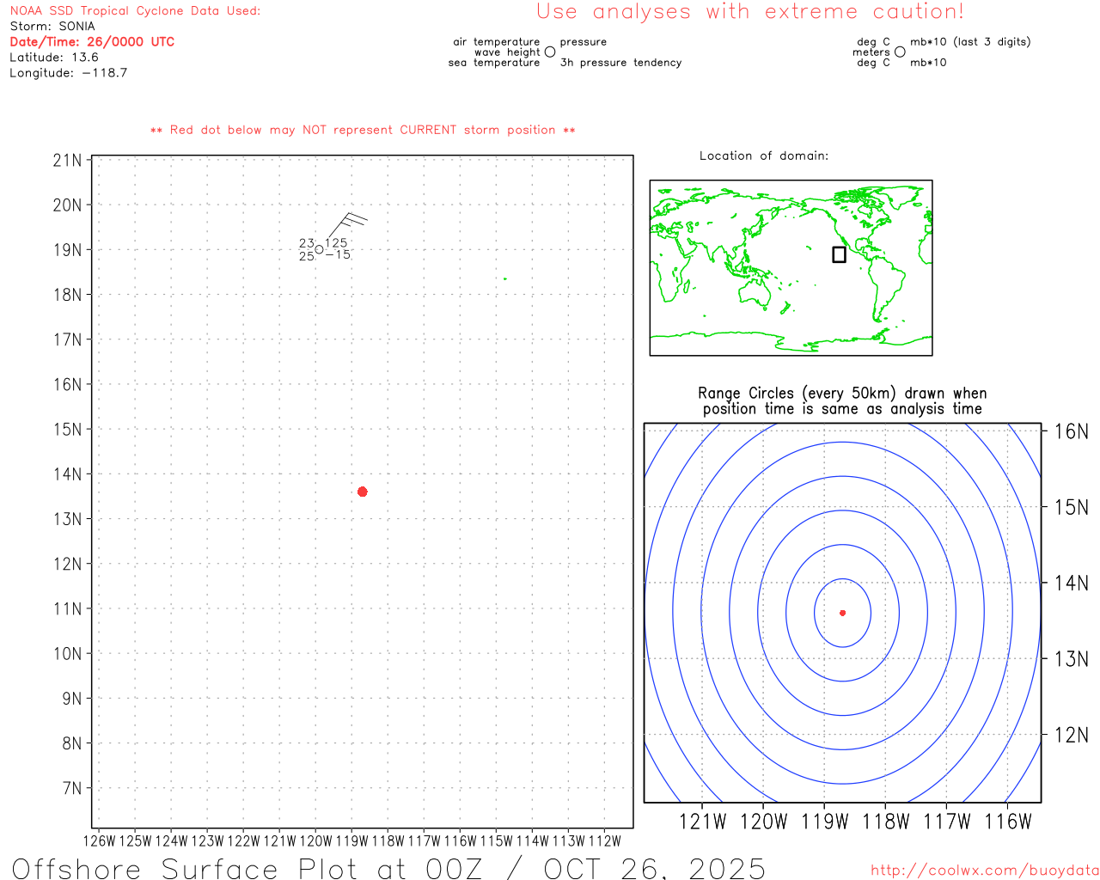Click the buoy pressure tendency value -15
Screen dimensions: 1100x880
(x=338, y=255)
